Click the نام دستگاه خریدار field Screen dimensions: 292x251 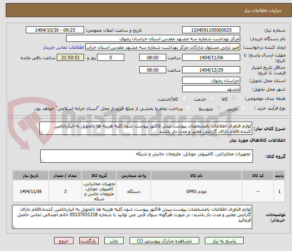point(153,39)
